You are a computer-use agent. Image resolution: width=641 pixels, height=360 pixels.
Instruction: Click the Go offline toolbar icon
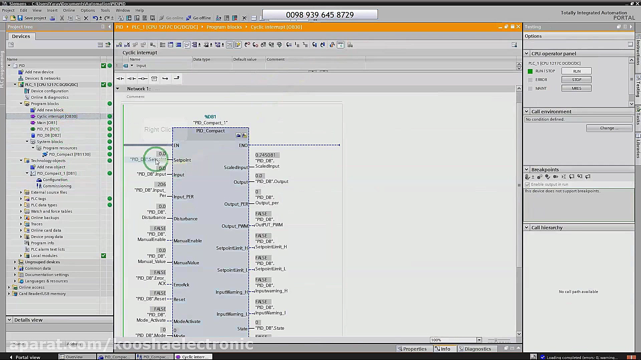click(189, 18)
